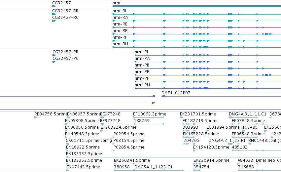Select protein CG32457-PC label
This screenshot has width=281, height=172.
[x=65, y=58]
